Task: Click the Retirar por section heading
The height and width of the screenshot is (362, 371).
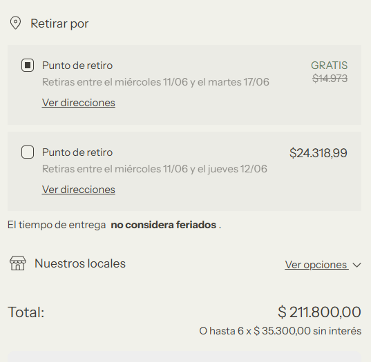Action: (59, 23)
